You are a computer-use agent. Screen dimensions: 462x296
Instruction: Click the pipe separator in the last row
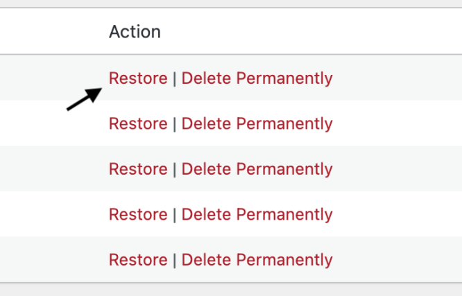click(174, 260)
